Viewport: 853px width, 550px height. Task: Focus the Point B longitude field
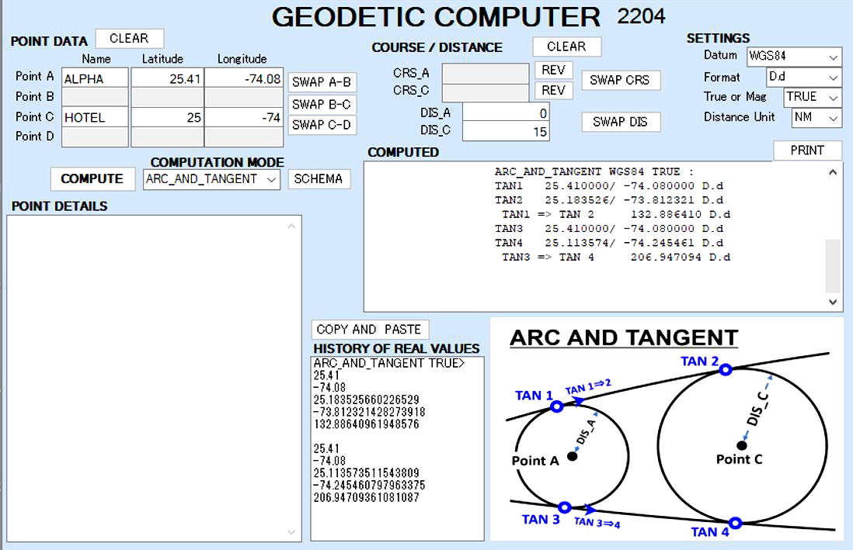[244, 97]
